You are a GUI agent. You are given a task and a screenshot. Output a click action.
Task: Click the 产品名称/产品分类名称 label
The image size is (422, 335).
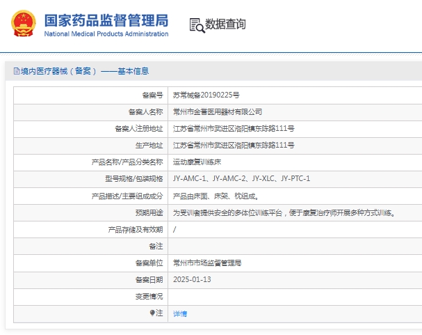(x=127, y=162)
